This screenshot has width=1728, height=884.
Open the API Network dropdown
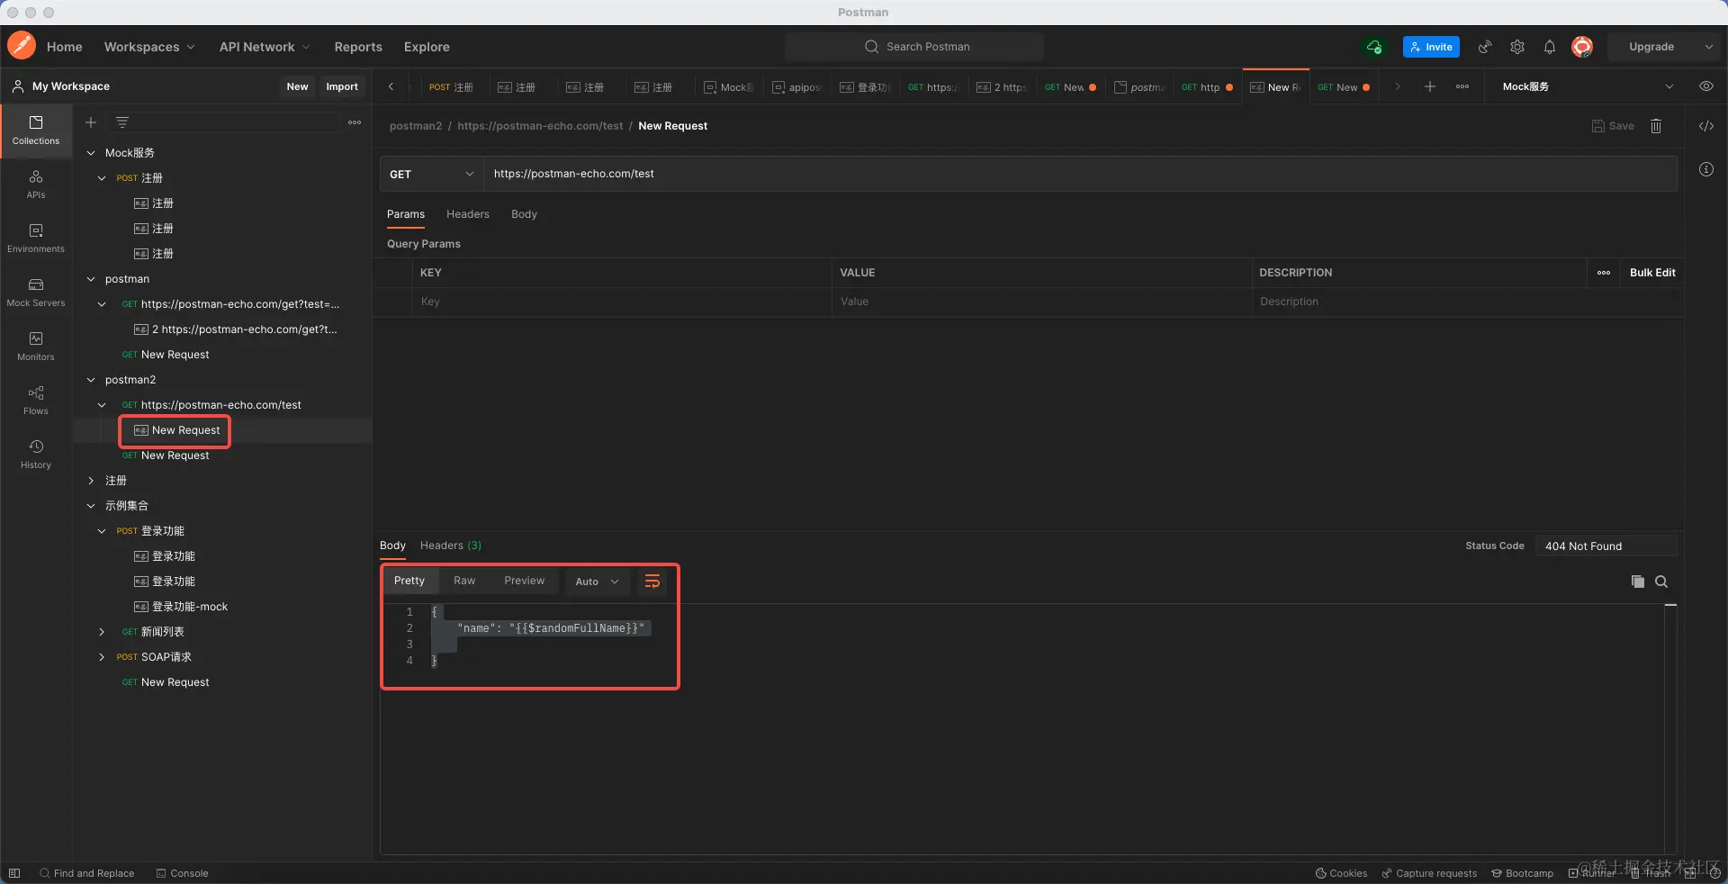click(265, 47)
